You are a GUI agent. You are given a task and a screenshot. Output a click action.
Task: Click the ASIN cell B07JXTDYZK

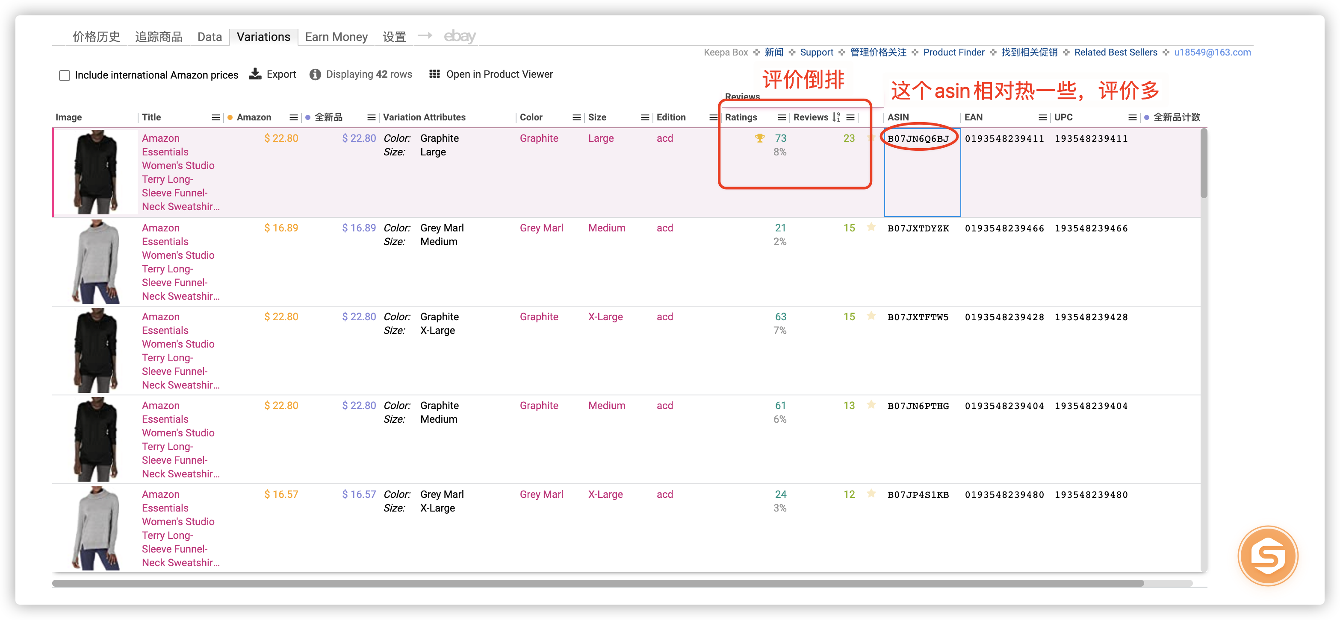tap(918, 229)
